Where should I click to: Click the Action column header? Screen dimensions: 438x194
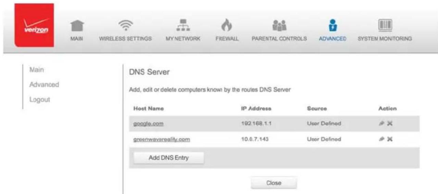[x=387, y=108]
